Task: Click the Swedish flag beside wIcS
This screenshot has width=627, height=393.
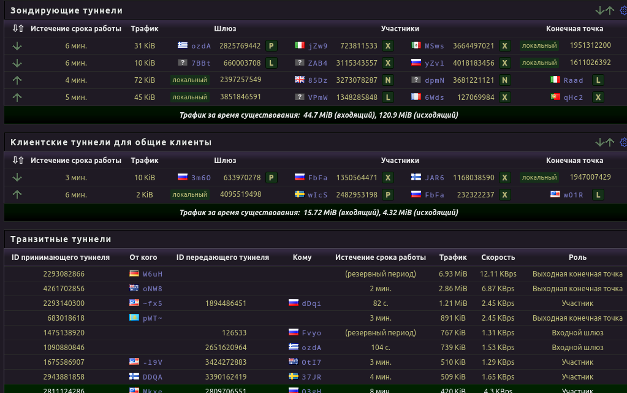Action: coord(300,194)
